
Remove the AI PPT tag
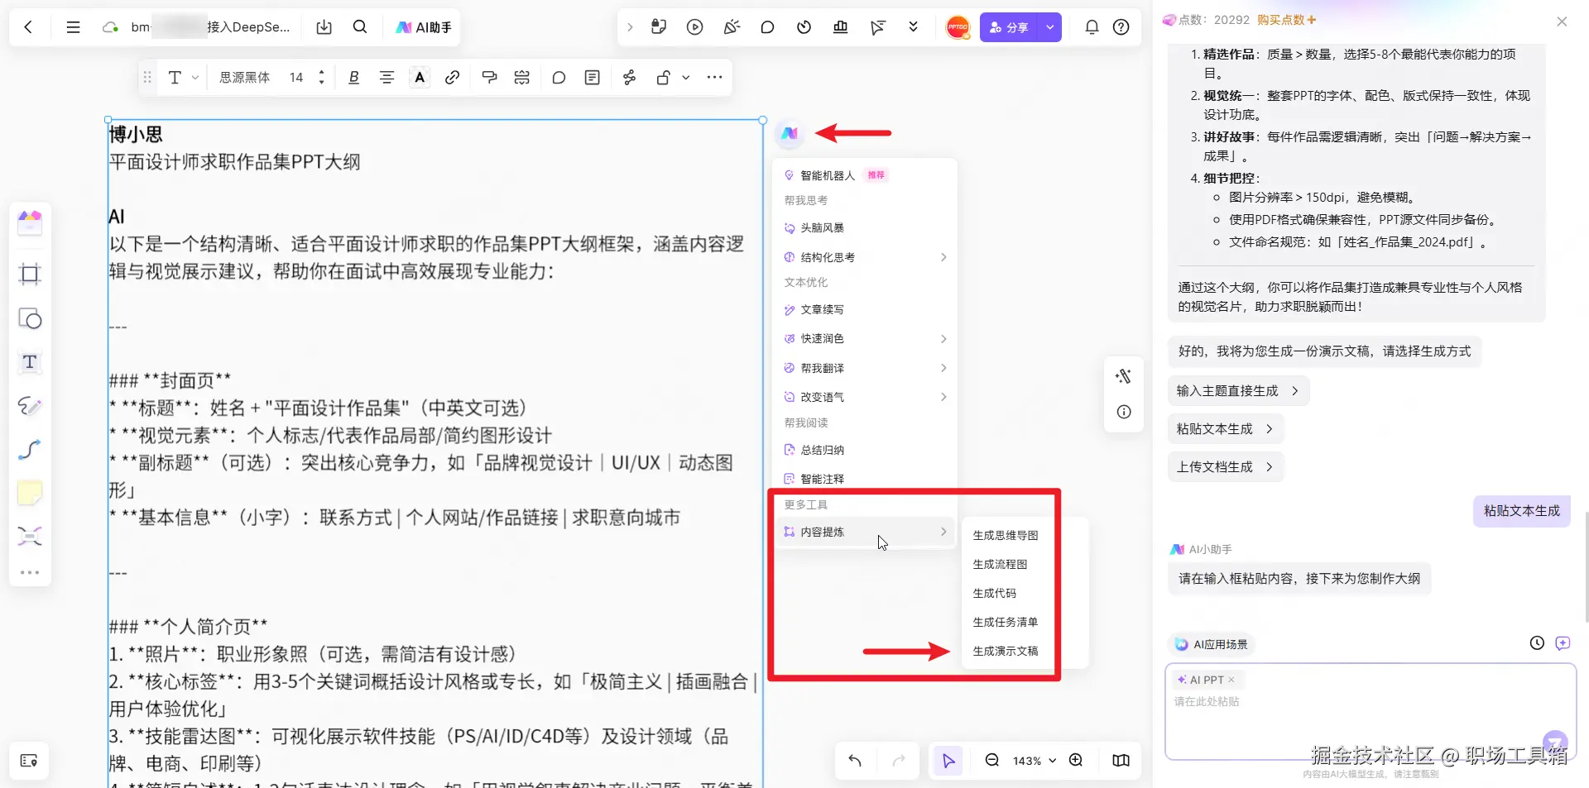click(x=1231, y=681)
